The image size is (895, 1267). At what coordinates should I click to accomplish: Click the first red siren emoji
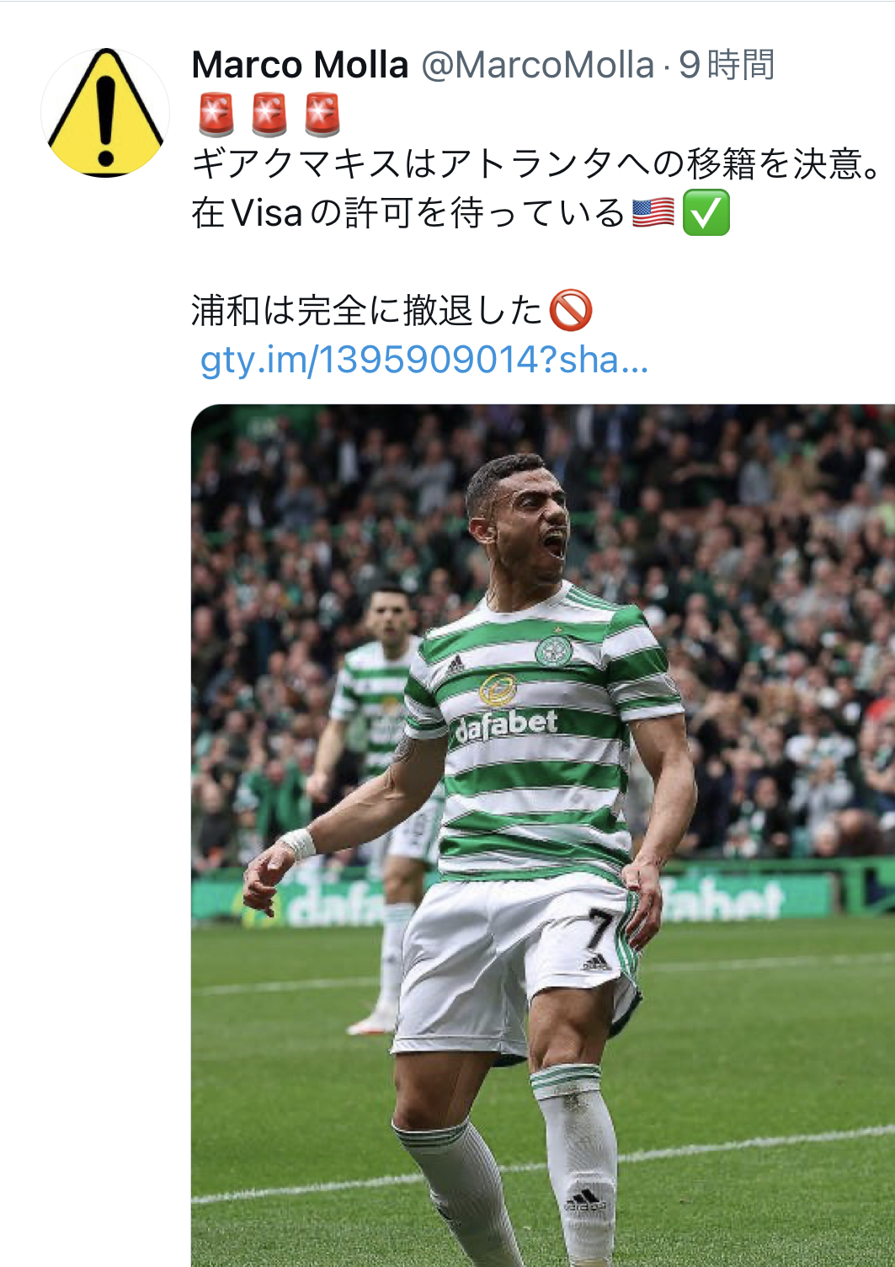[216, 115]
